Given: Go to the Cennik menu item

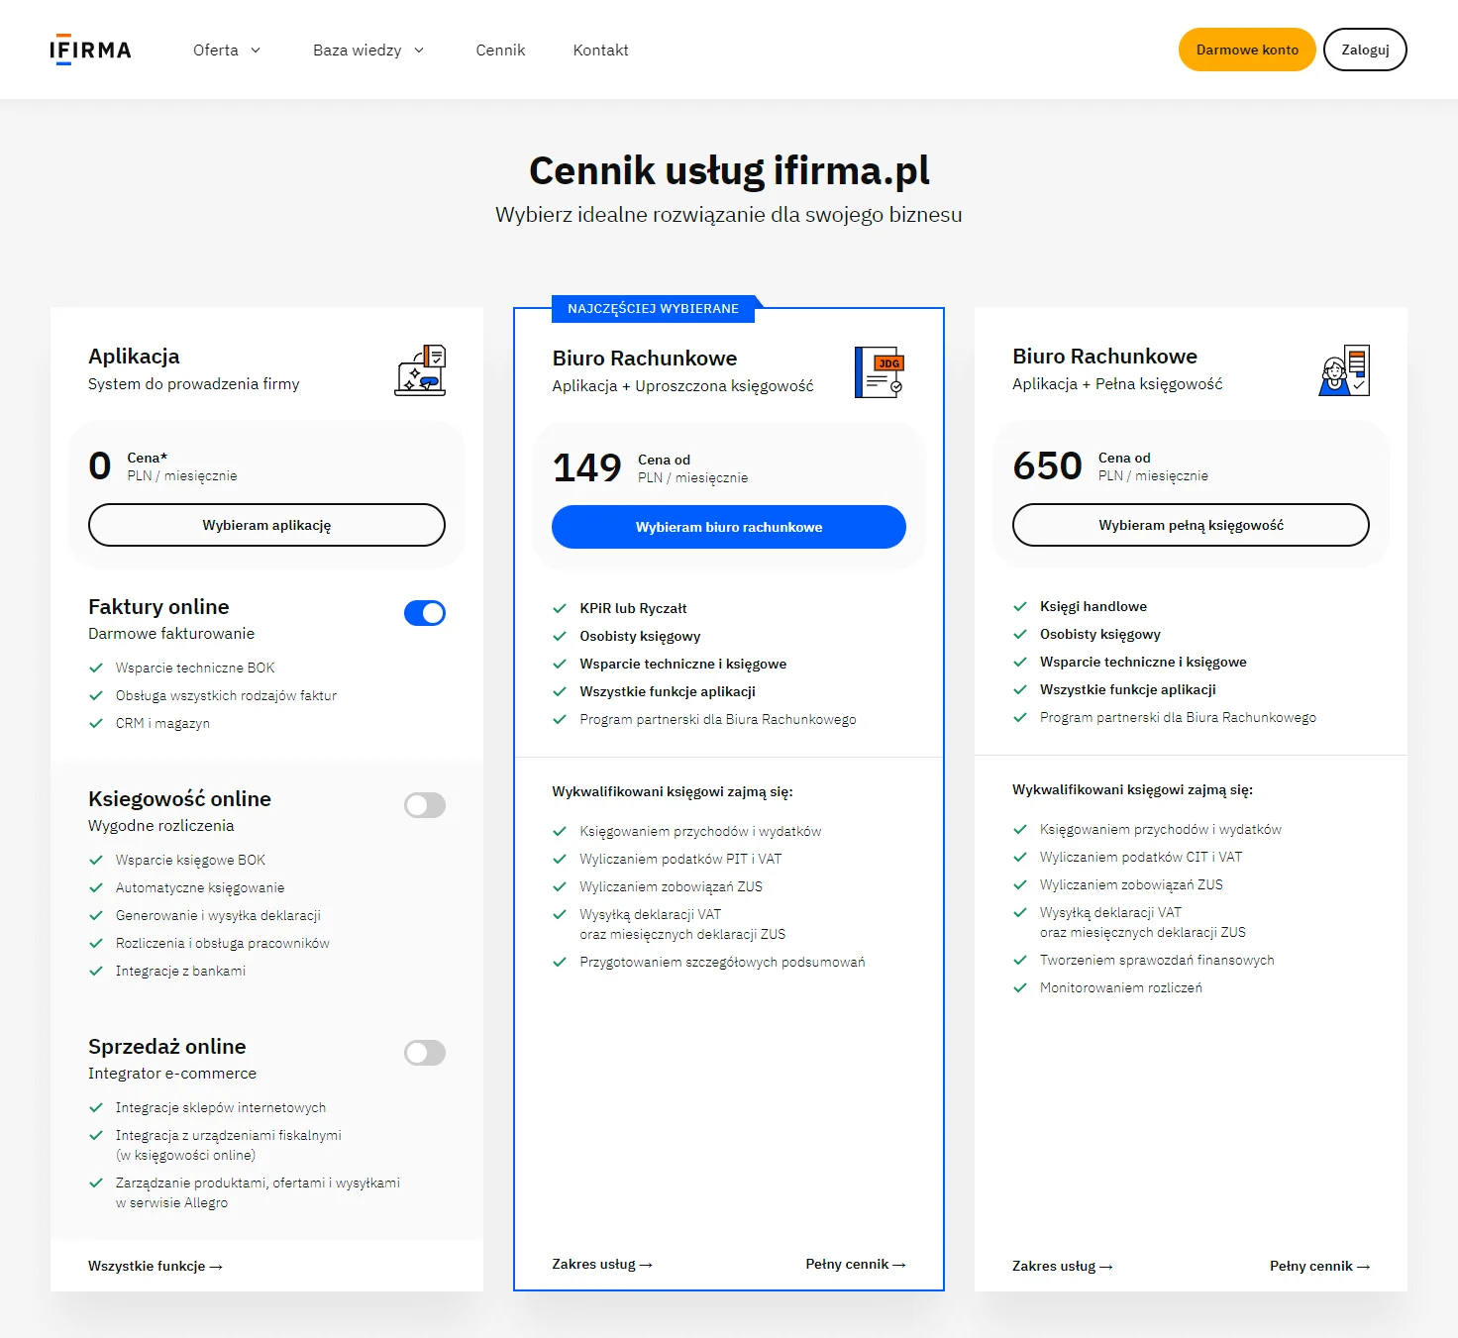Looking at the screenshot, I should click(500, 50).
